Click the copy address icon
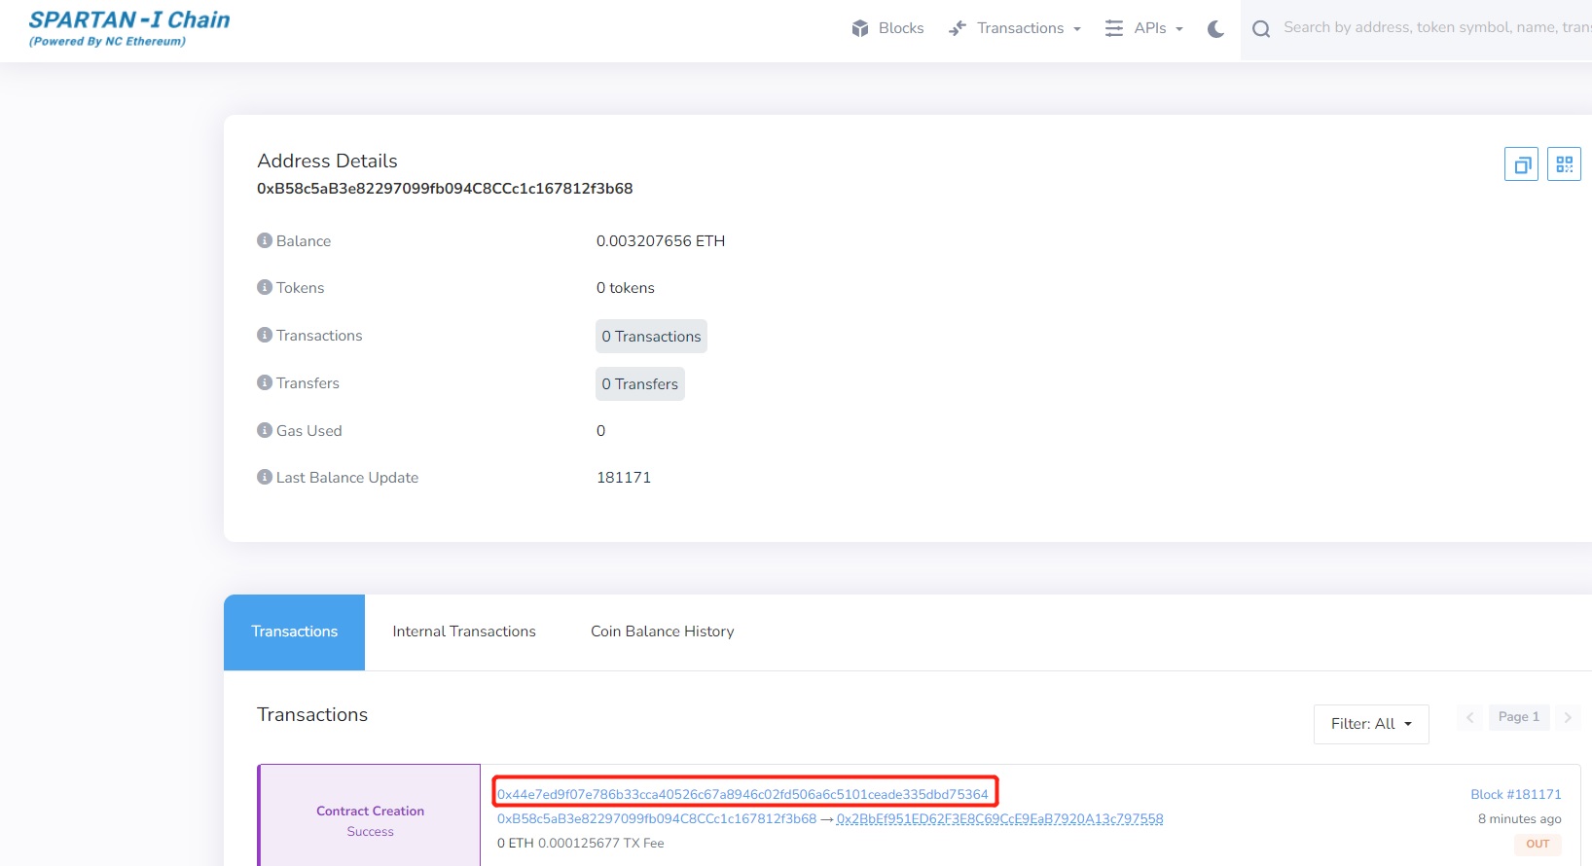 [x=1521, y=164]
